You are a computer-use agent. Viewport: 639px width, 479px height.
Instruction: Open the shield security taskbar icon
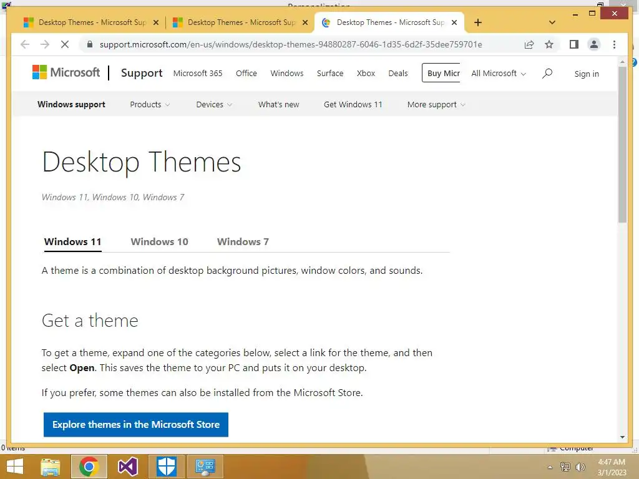coord(166,467)
